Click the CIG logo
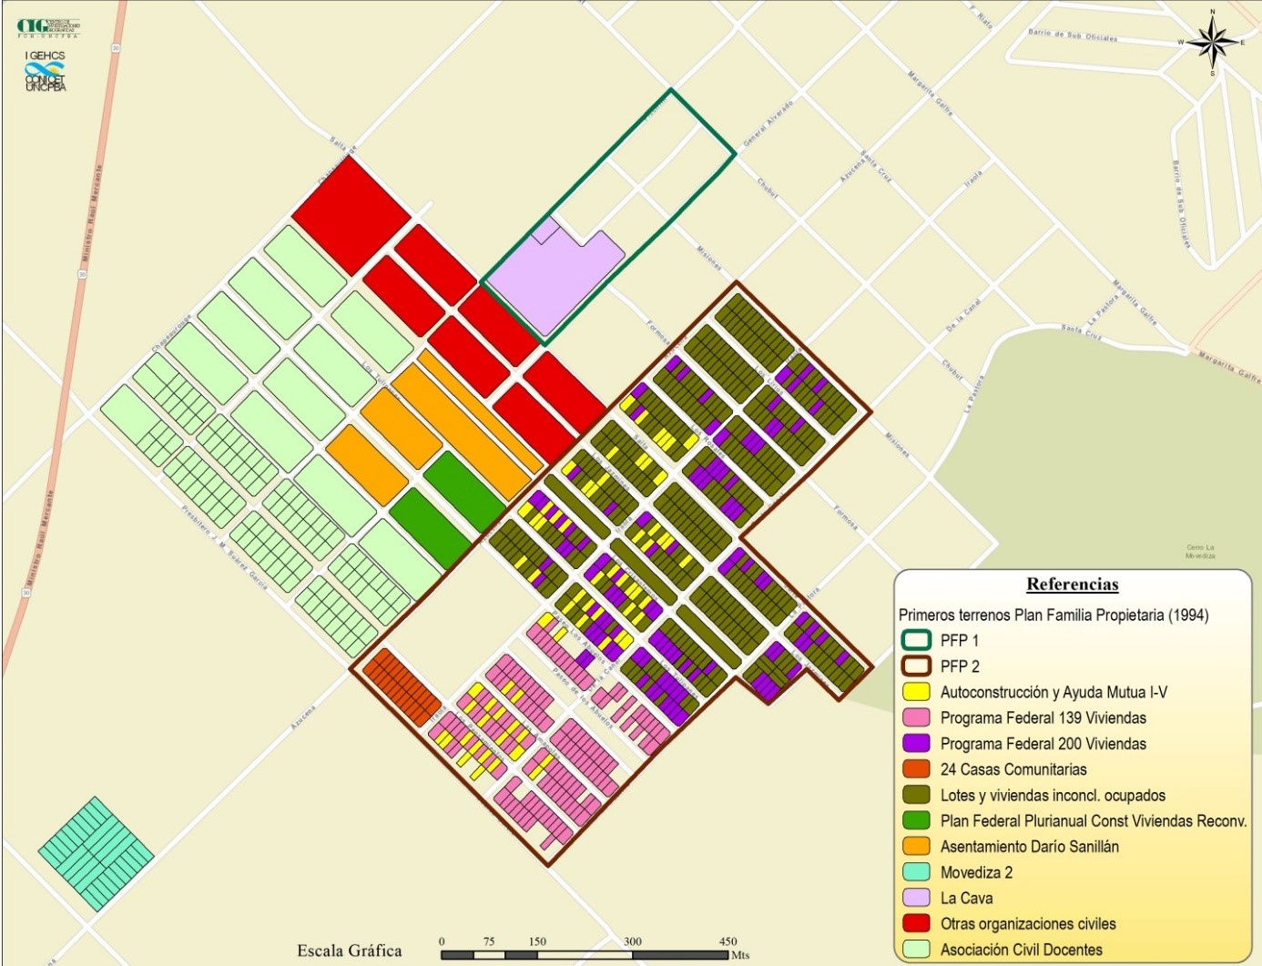 click(48, 26)
